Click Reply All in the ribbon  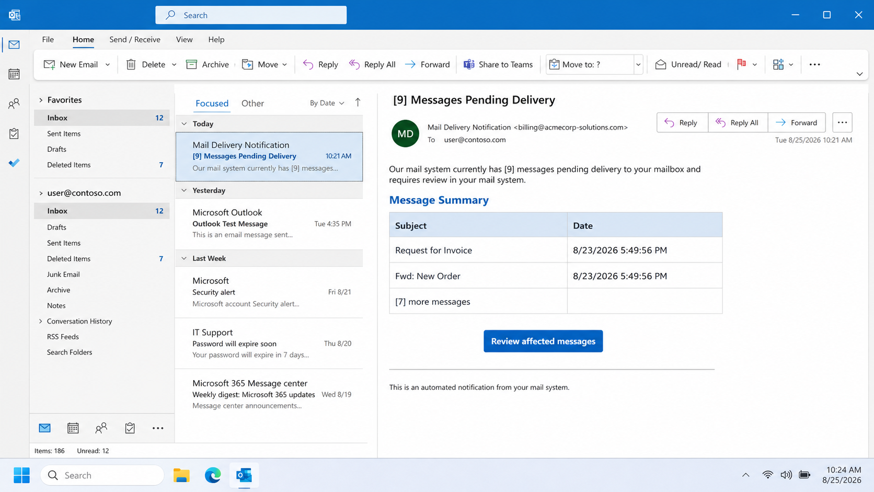pyautogui.click(x=372, y=64)
